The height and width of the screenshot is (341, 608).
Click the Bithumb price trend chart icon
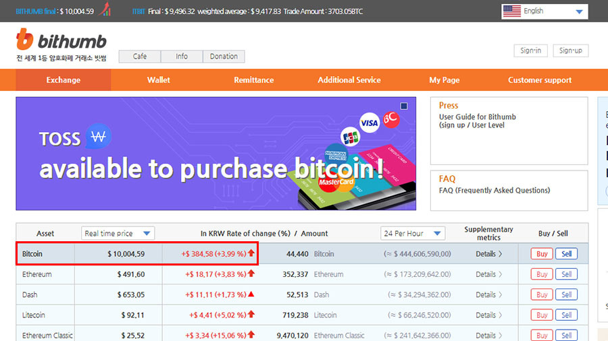tap(105, 9)
